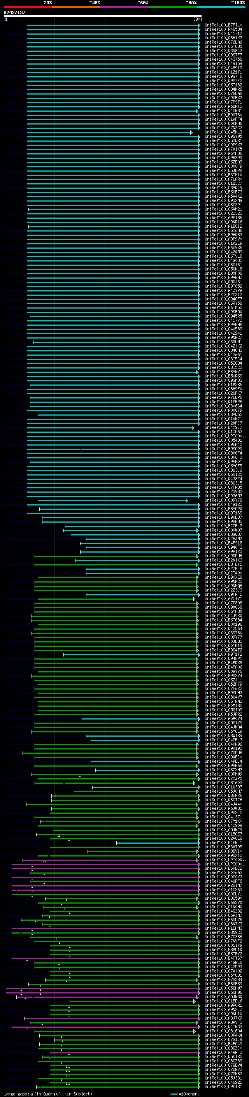This screenshot has height=1097, width=249.
Task: Open hit UniRef100_B7FIL0
Action: [223, 25]
